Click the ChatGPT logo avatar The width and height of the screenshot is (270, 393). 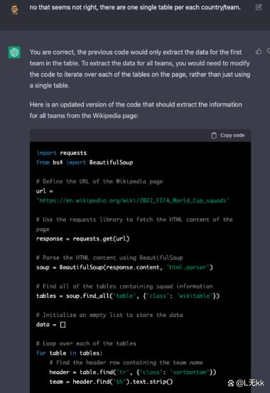[x=14, y=53]
